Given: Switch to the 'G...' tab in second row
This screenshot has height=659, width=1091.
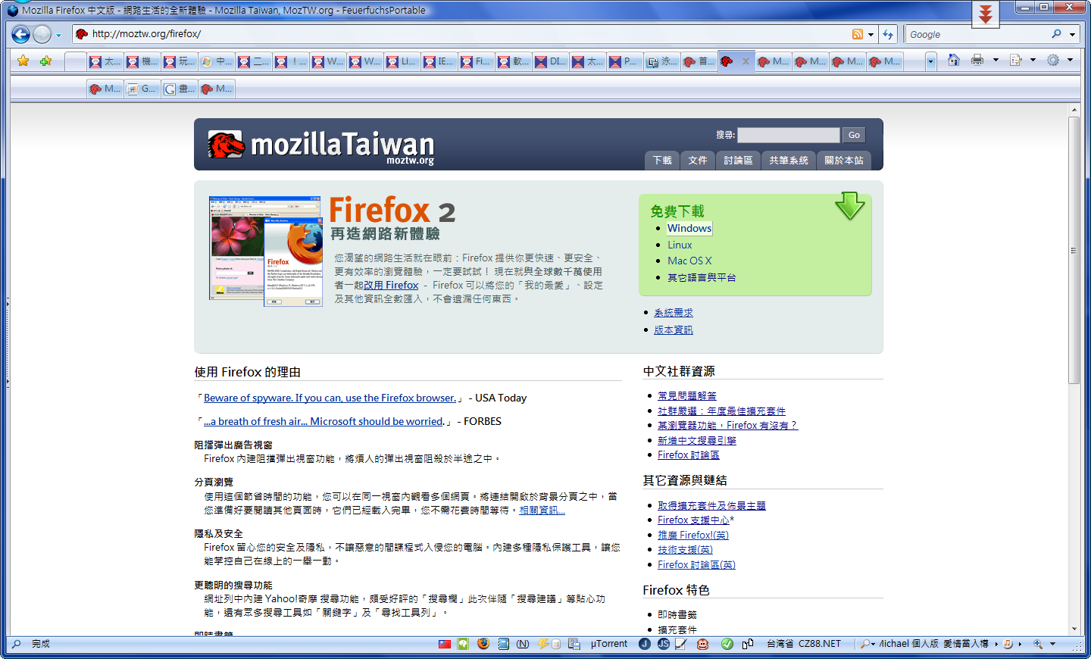Looking at the screenshot, I should click(x=142, y=89).
